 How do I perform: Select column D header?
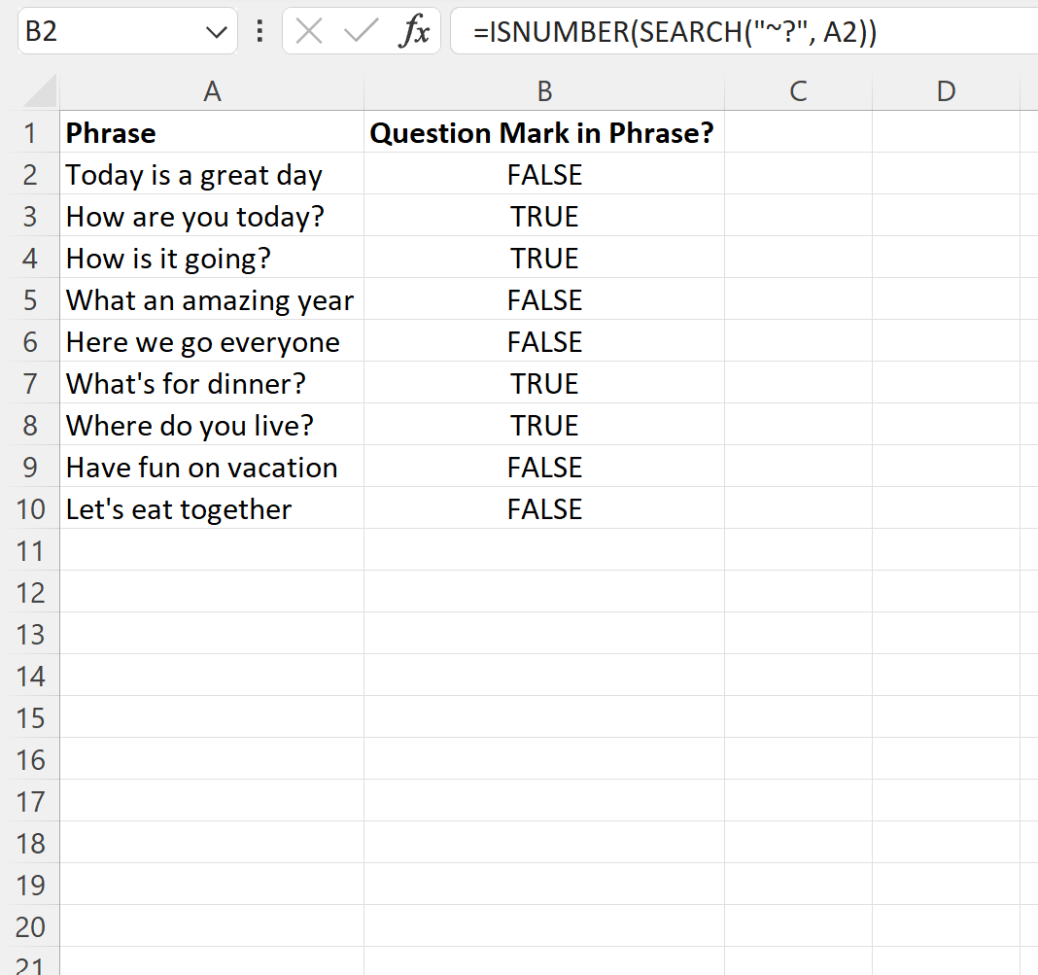click(x=946, y=90)
